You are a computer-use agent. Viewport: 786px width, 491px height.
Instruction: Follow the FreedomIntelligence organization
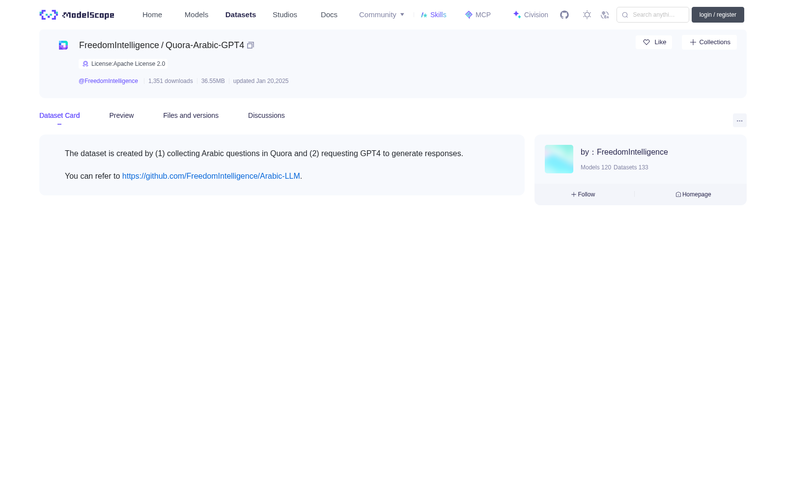583,194
